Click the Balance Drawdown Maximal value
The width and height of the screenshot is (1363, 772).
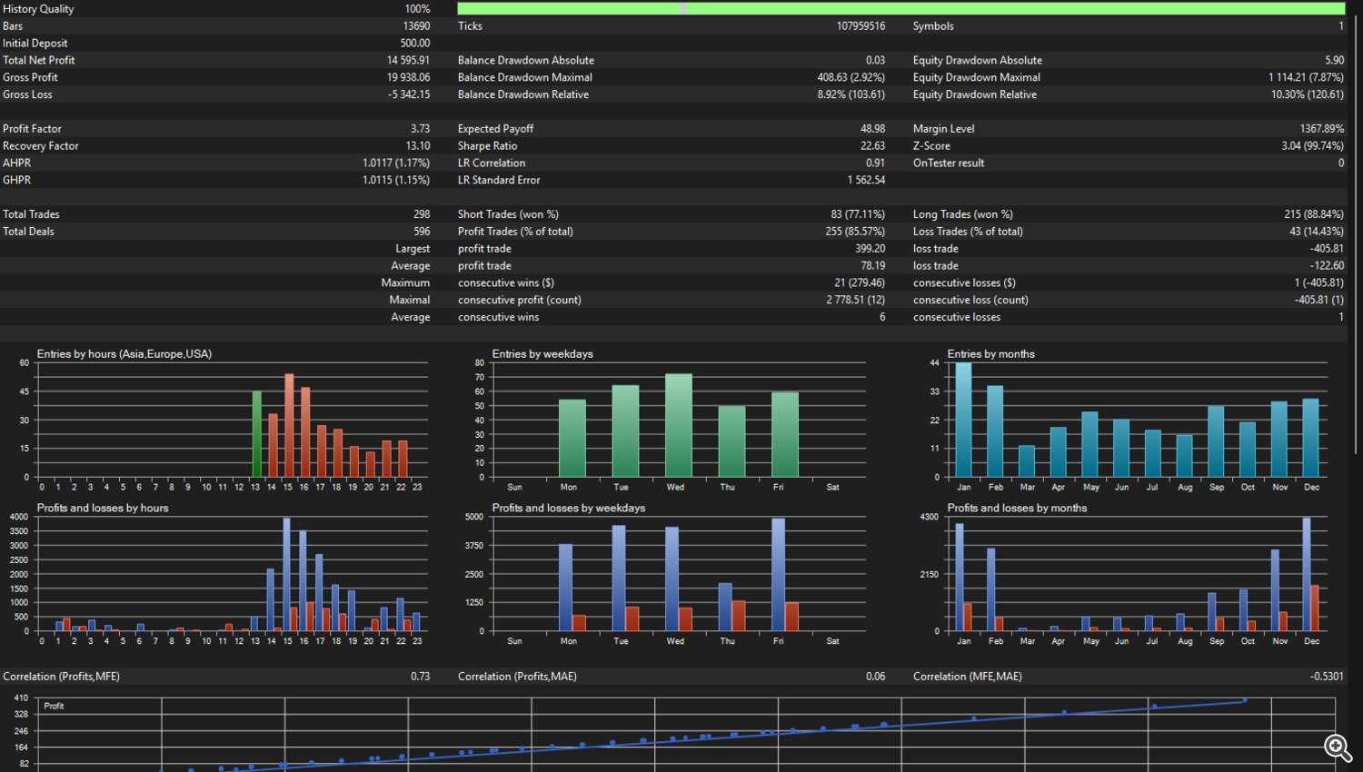851,77
